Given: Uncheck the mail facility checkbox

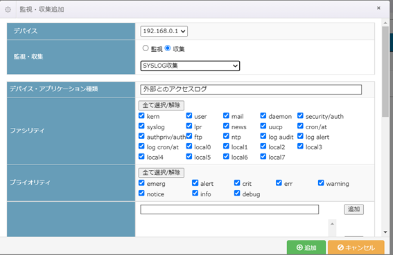Looking at the screenshot, I should click(x=226, y=115).
